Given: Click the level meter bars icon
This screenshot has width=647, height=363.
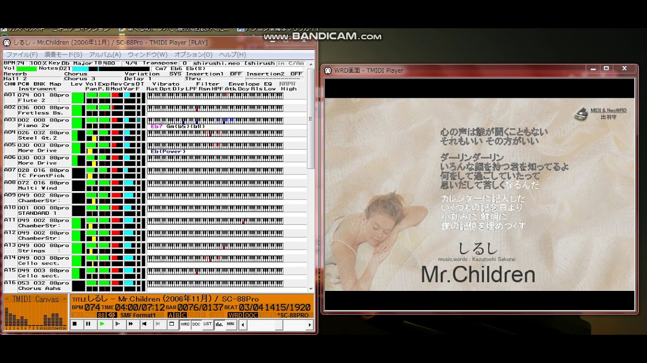Looking at the screenshot, I should tap(219, 324).
